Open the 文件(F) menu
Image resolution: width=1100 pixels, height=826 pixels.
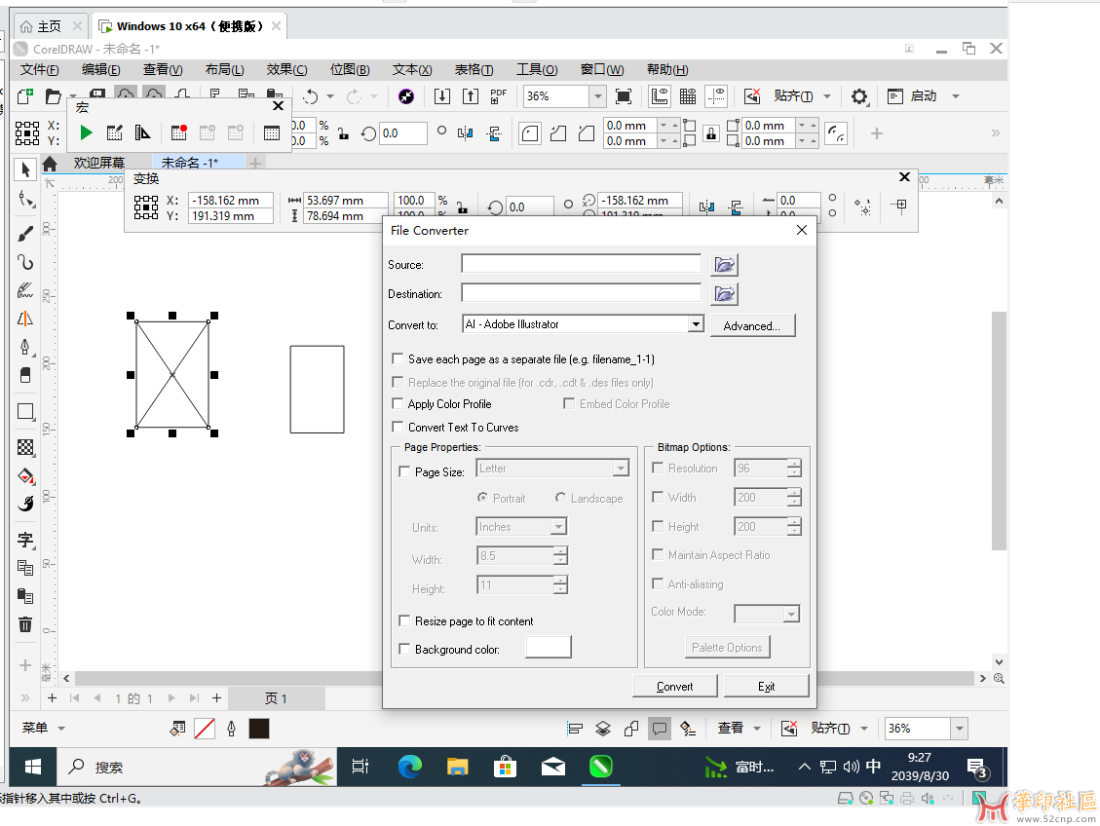coord(39,69)
